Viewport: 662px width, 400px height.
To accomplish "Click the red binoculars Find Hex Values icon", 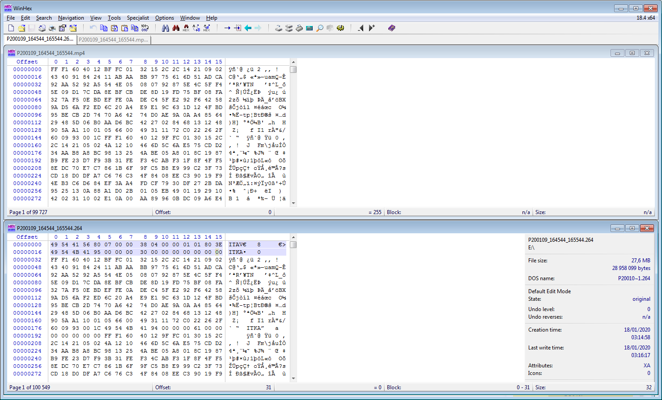I will 176,28.
